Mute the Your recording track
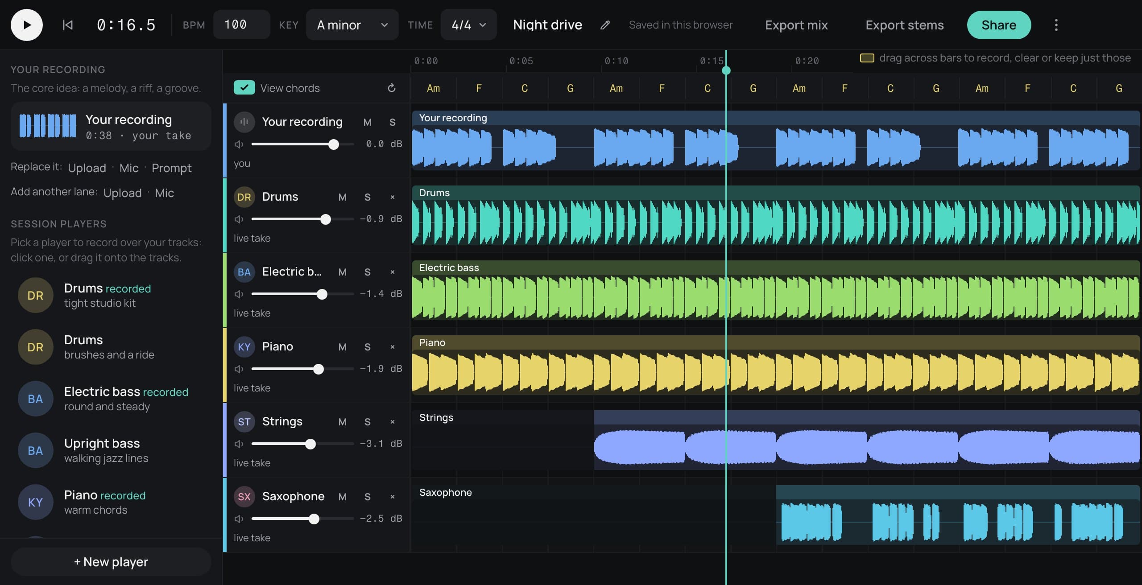The image size is (1142, 585). [368, 122]
